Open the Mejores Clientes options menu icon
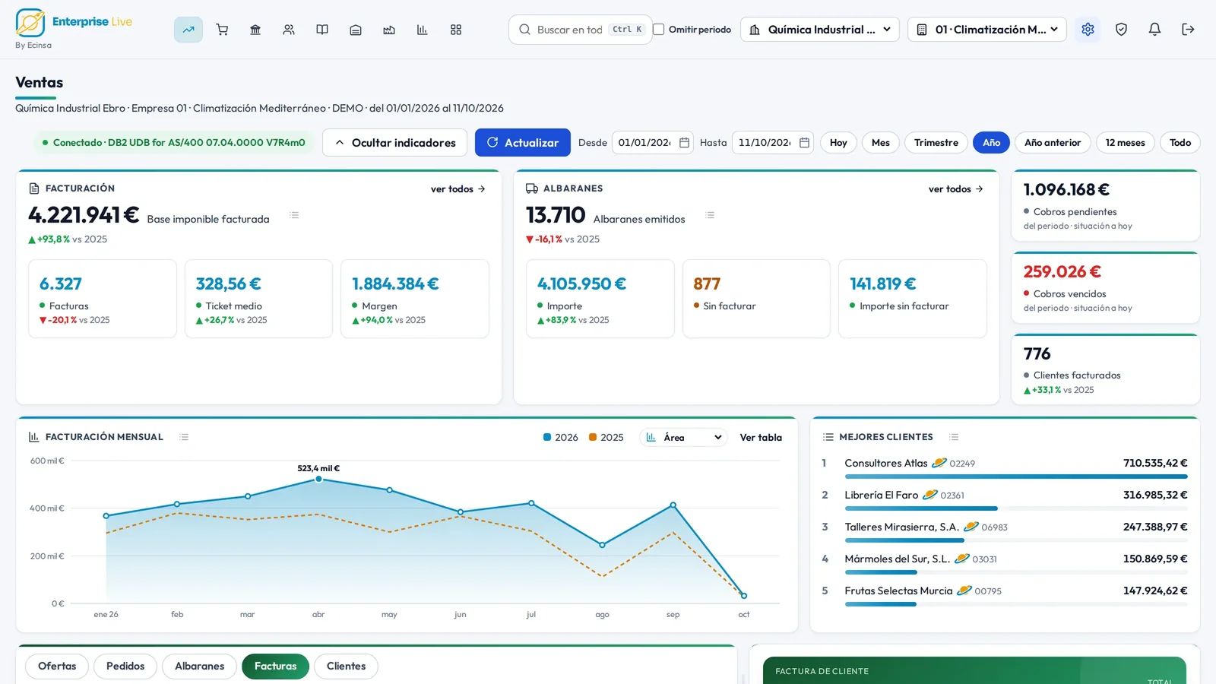 pos(954,437)
